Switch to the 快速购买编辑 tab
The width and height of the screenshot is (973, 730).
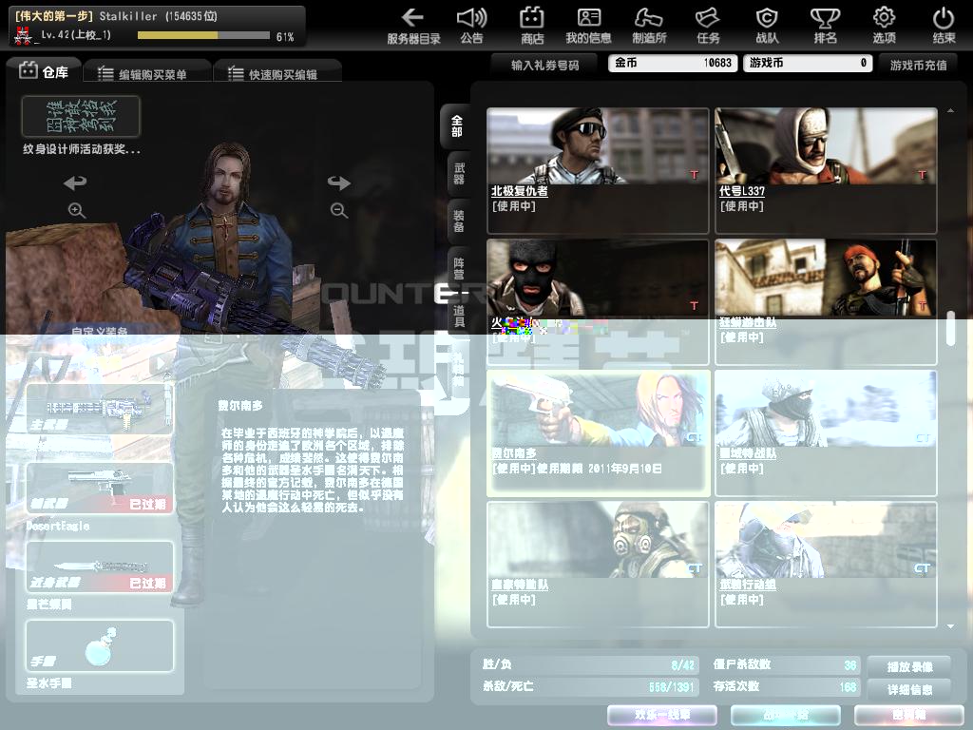click(273, 73)
